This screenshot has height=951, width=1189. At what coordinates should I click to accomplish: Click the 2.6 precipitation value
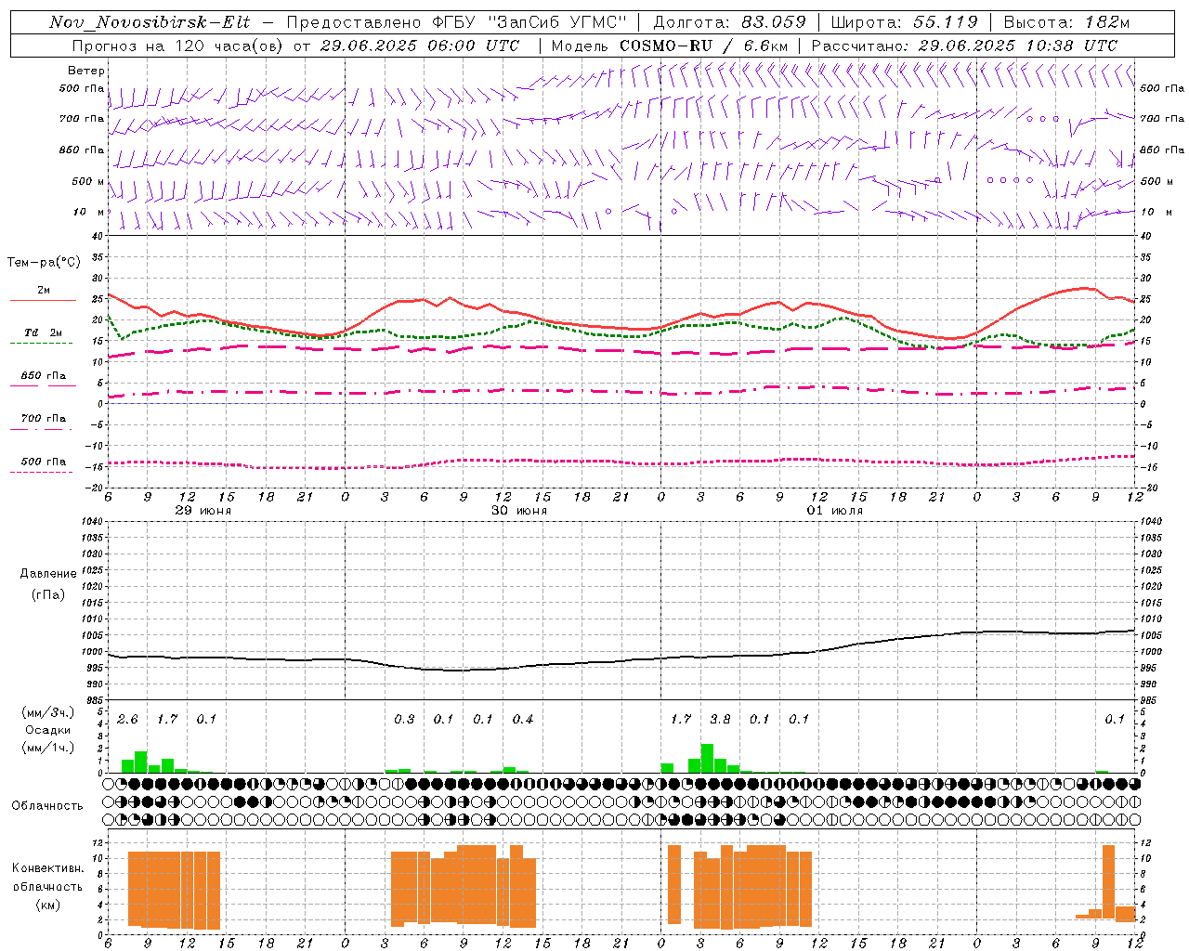(127, 720)
